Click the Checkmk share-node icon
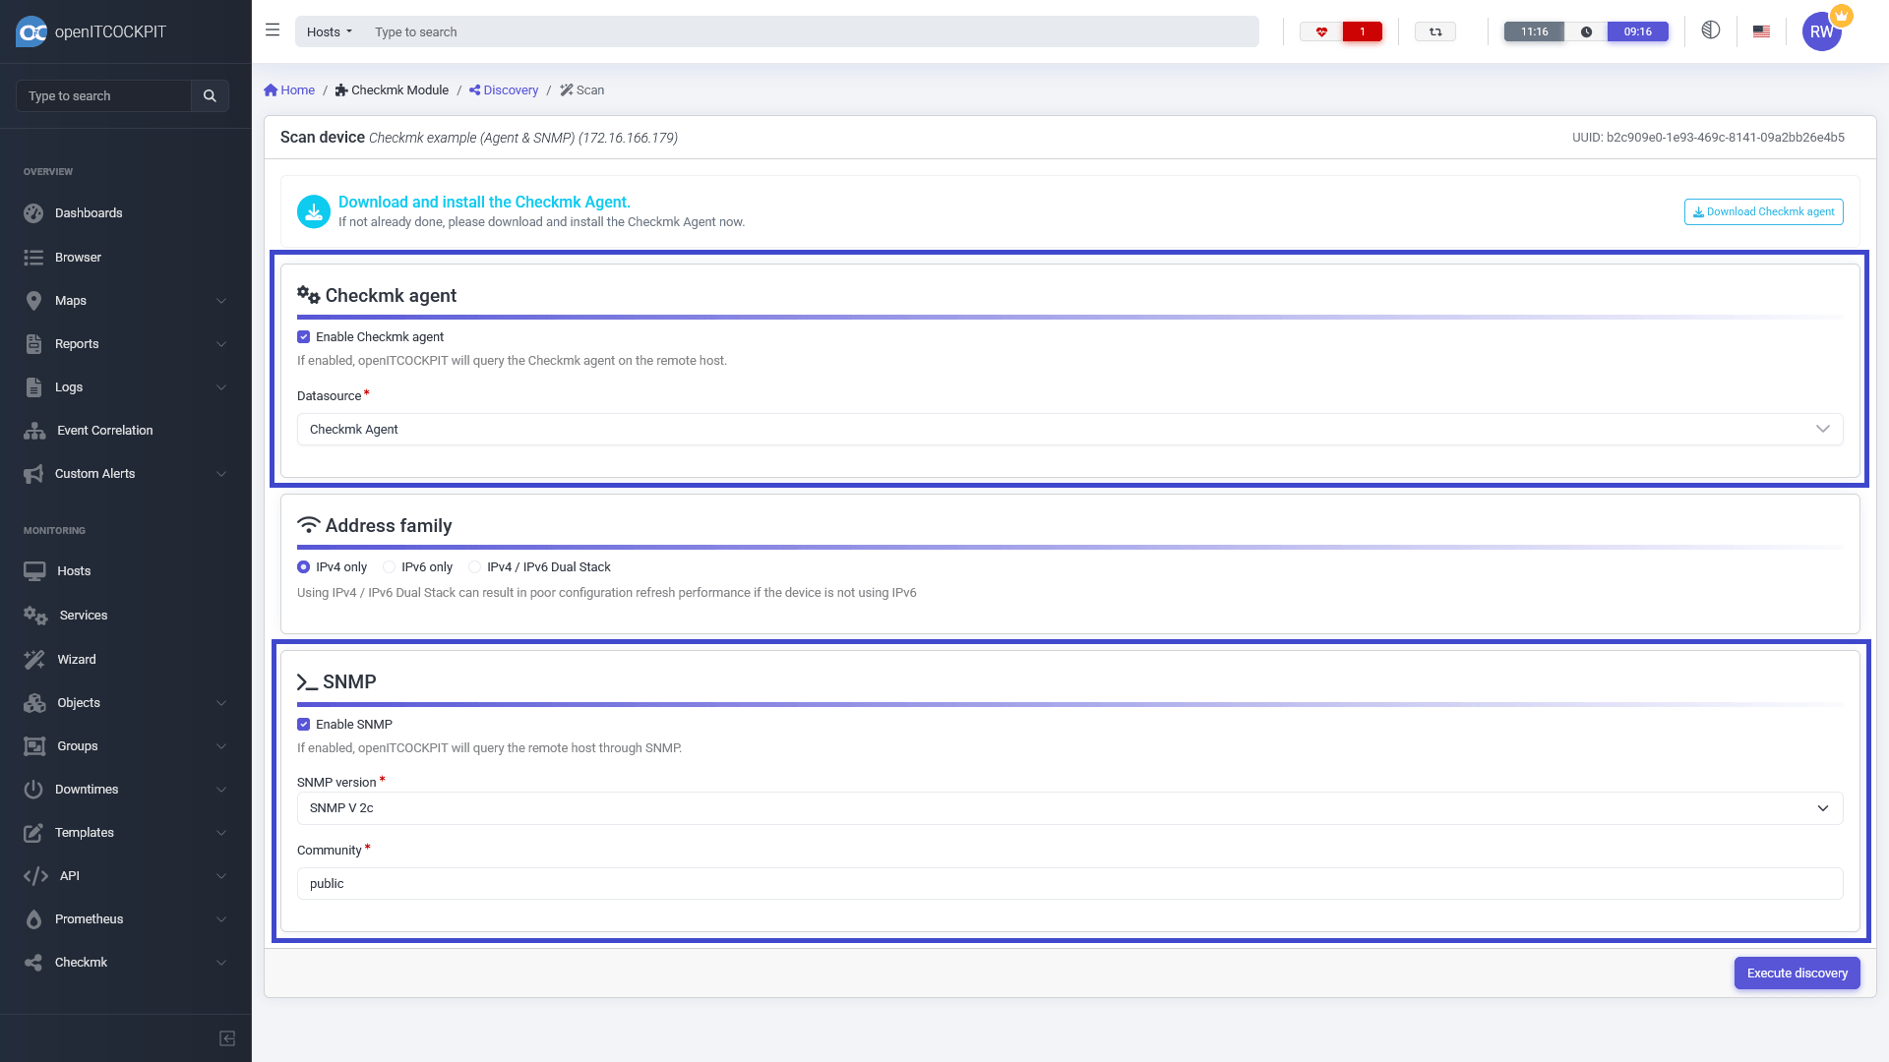The width and height of the screenshot is (1889, 1062). pos(33,963)
